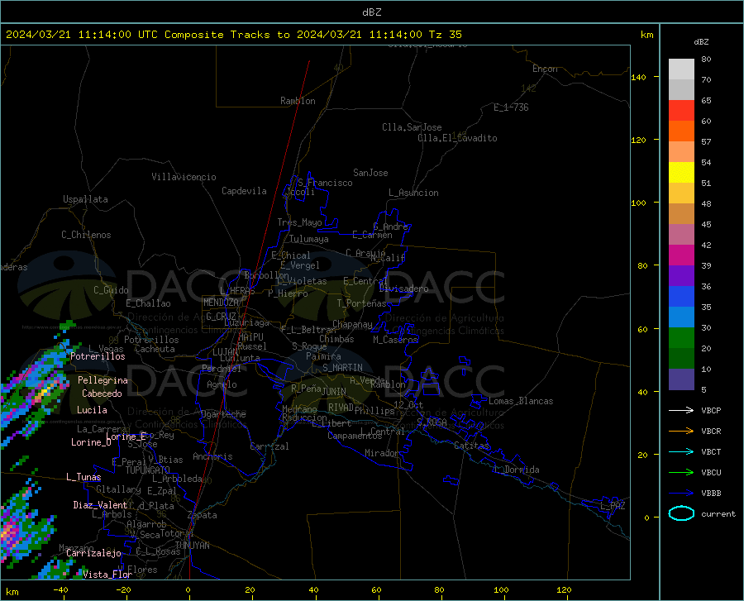Click the Tulumaya map label
The width and height of the screenshot is (744, 601).
pos(309,239)
